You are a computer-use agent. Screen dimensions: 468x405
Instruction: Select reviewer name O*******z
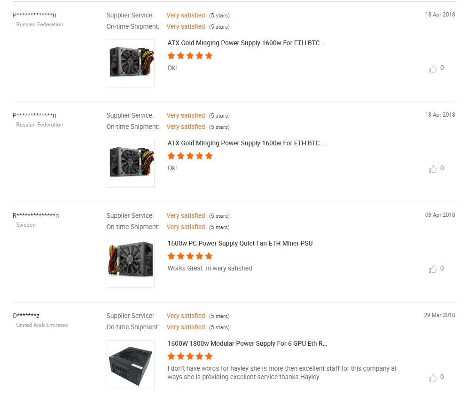point(26,316)
